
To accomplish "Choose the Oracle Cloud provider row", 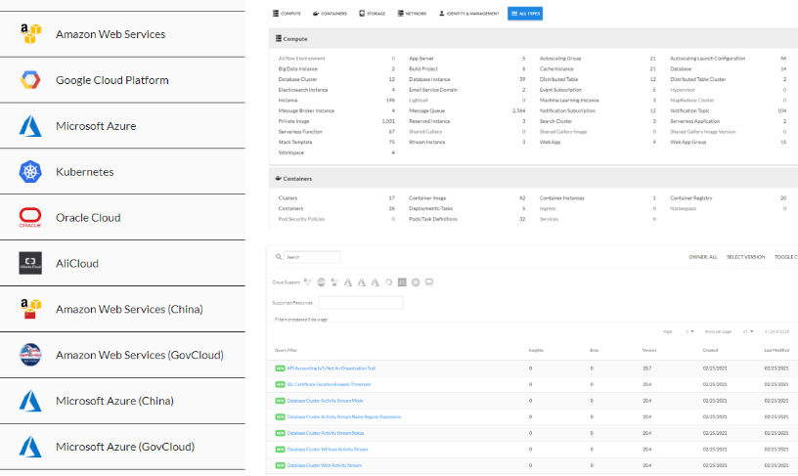I will click(x=122, y=217).
